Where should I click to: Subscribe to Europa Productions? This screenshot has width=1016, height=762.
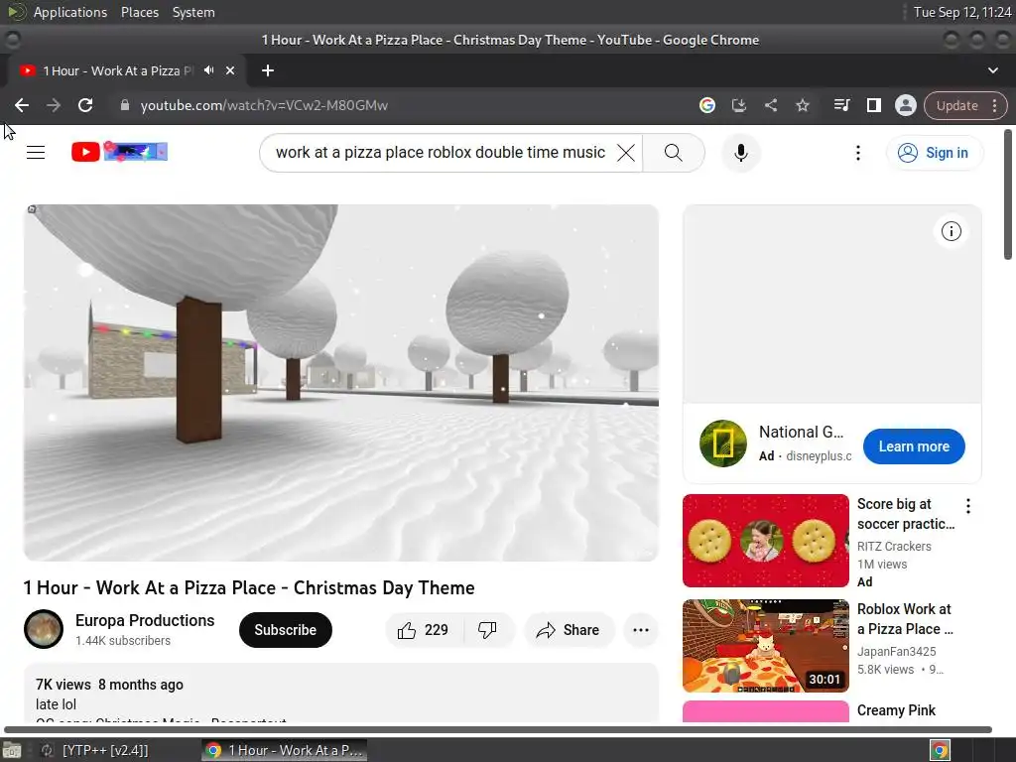pyautogui.click(x=285, y=630)
